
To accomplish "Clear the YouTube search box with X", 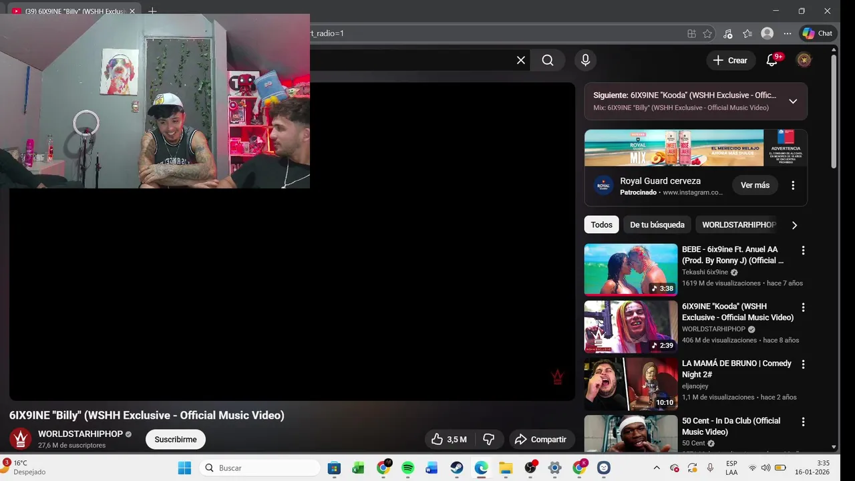I will pyautogui.click(x=521, y=60).
